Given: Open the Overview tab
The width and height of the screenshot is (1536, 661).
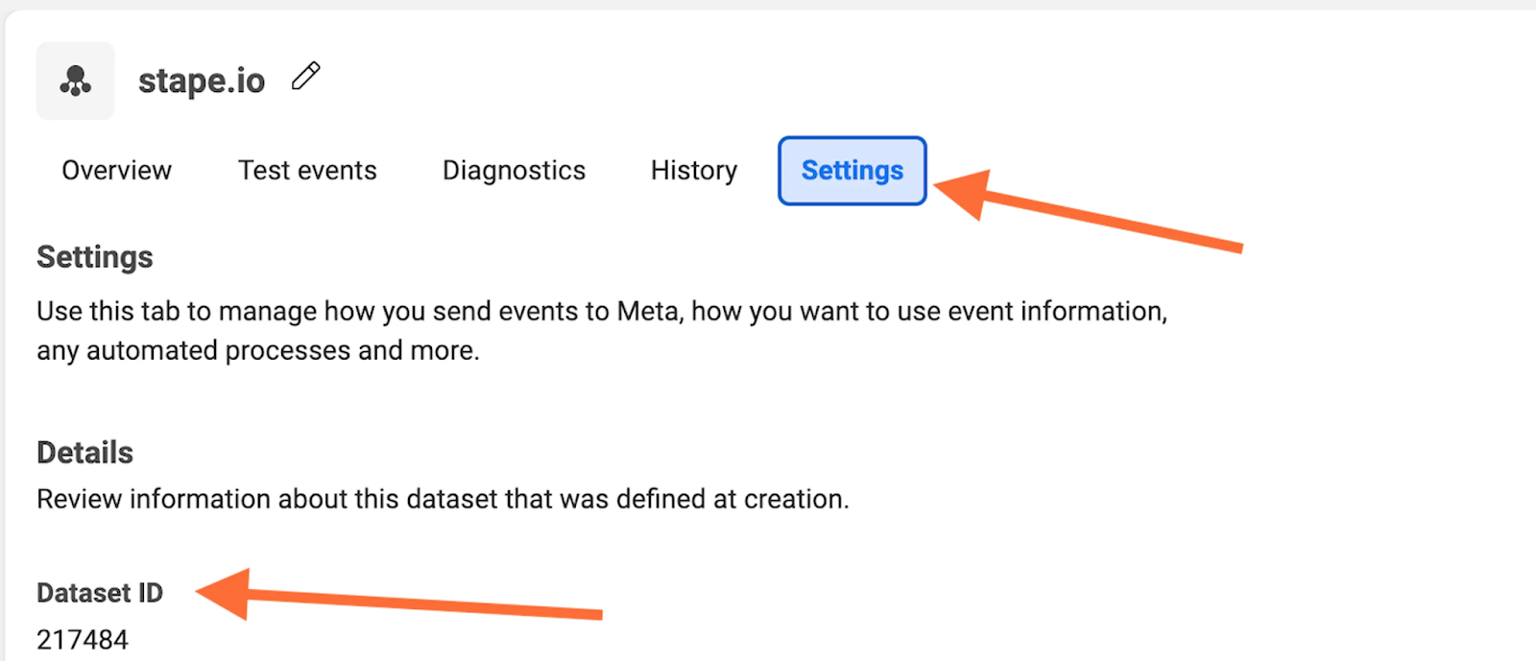Looking at the screenshot, I should [116, 171].
